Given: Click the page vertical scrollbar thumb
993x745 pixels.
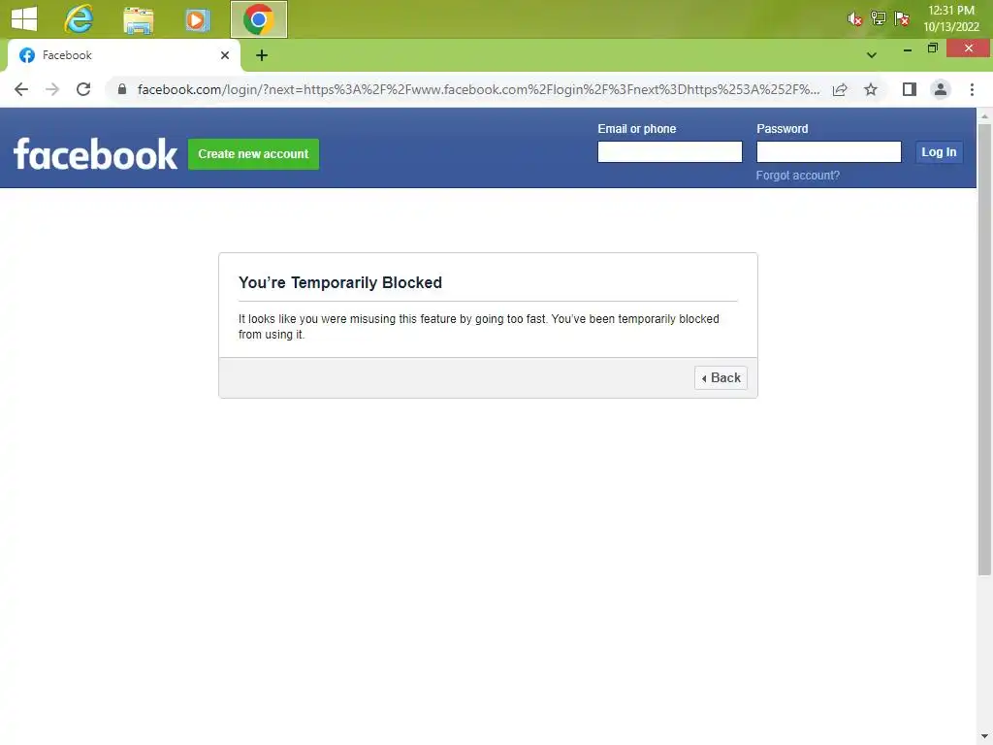Looking at the screenshot, I should pyautogui.click(x=984, y=349).
